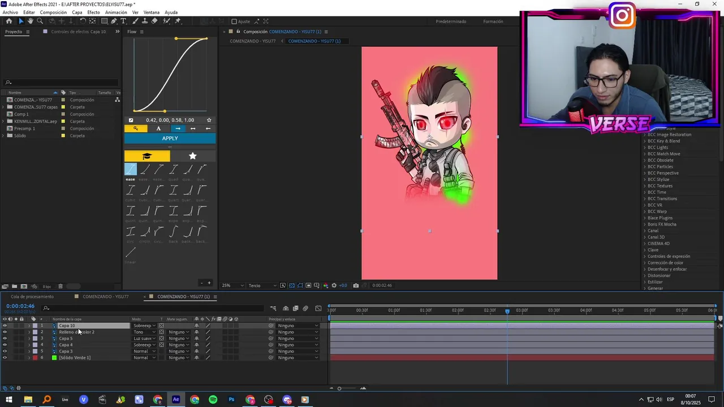
Task: Hide Capa 4 layer eye toggle
Action: click(5, 345)
